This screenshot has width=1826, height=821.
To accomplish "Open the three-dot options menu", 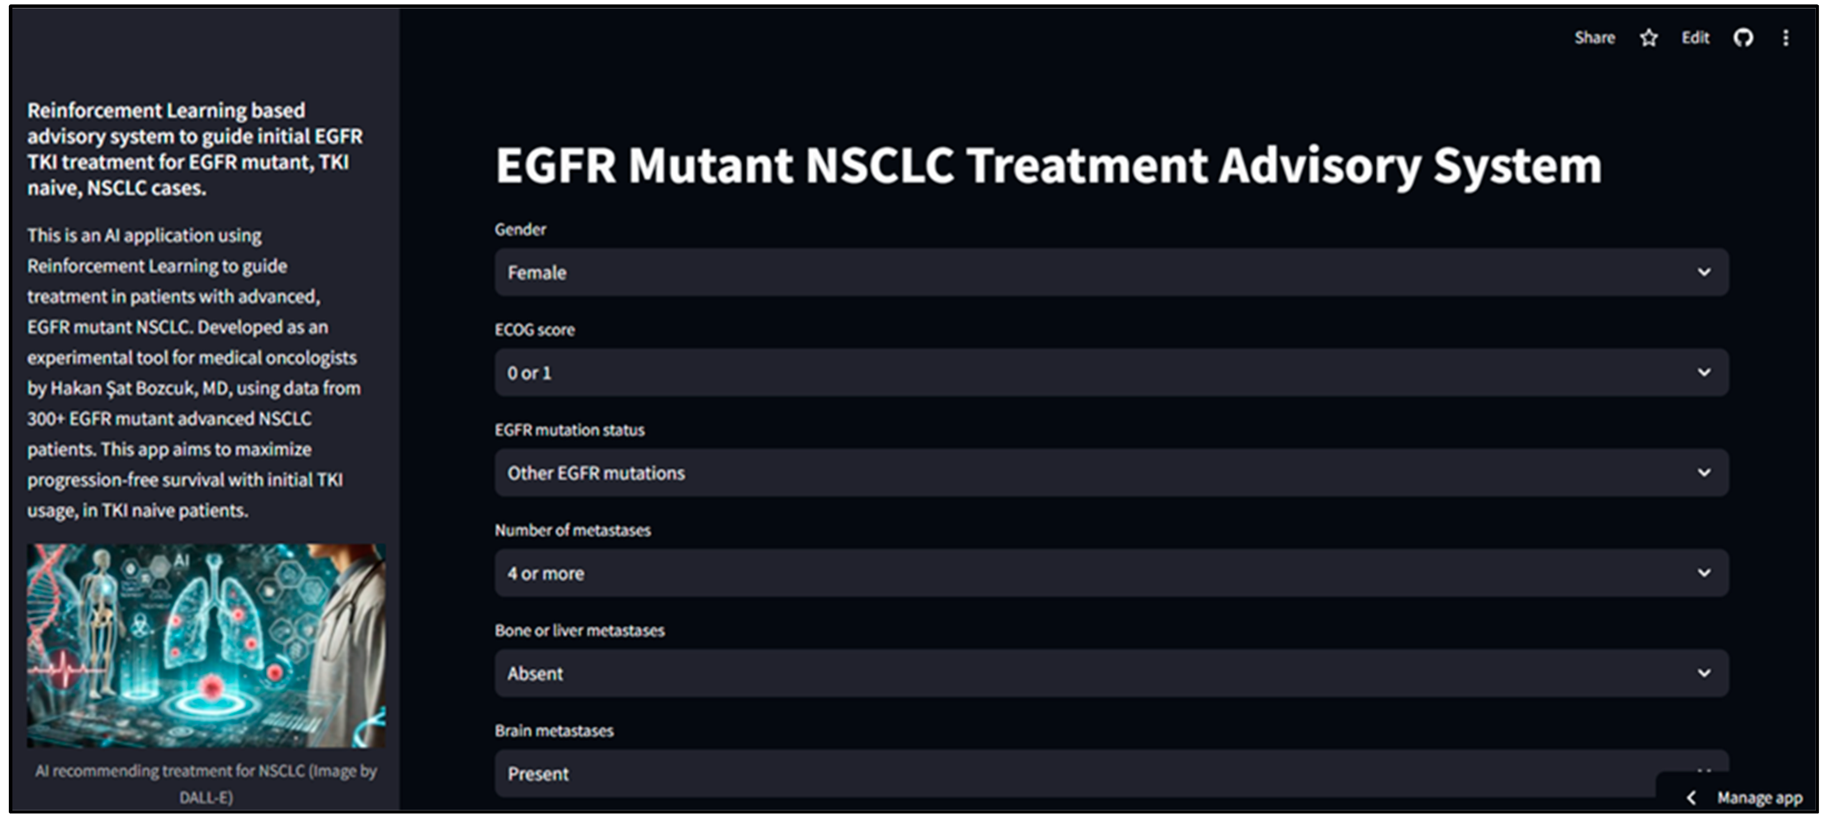I will coord(1786,38).
